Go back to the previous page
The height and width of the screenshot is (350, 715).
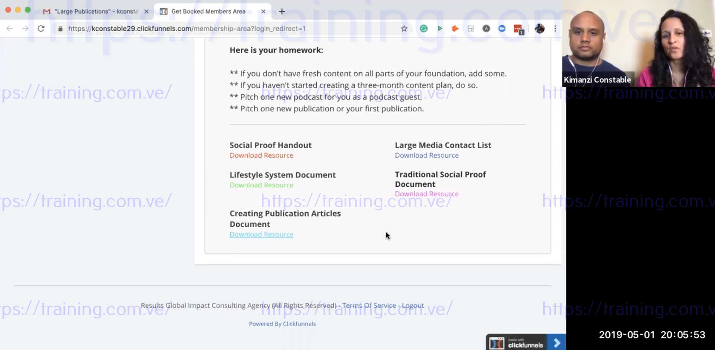tap(10, 29)
